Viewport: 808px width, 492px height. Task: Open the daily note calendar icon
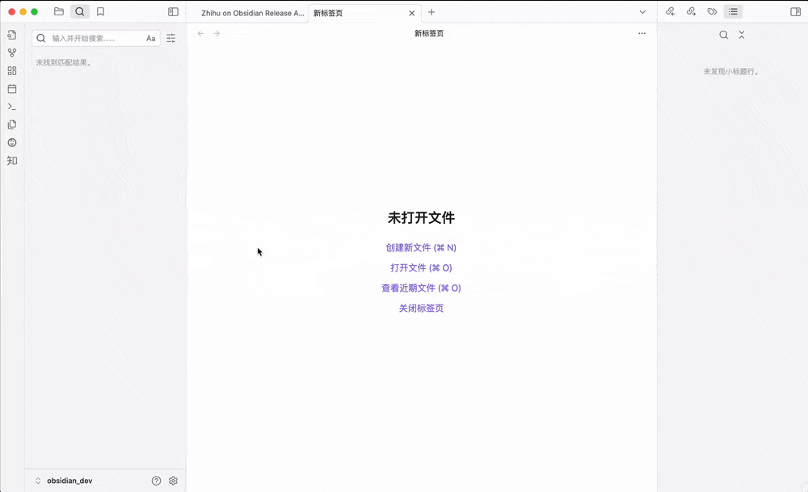(x=11, y=89)
